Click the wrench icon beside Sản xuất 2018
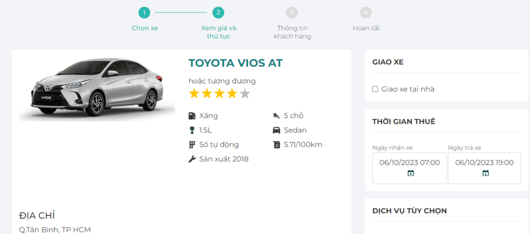This screenshot has height=234, width=530. coord(192,159)
